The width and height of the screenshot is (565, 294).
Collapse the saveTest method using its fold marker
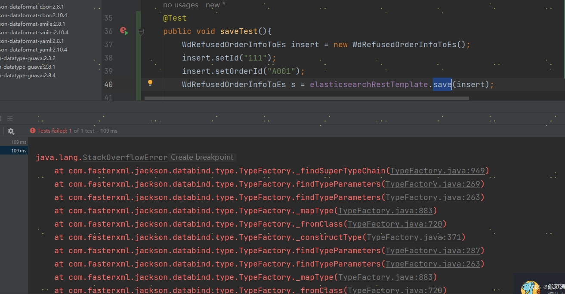pyautogui.click(x=141, y=32)
